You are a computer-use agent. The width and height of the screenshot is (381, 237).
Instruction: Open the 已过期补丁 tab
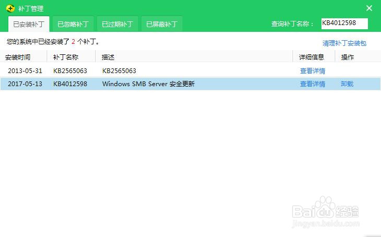coord(117,24)
